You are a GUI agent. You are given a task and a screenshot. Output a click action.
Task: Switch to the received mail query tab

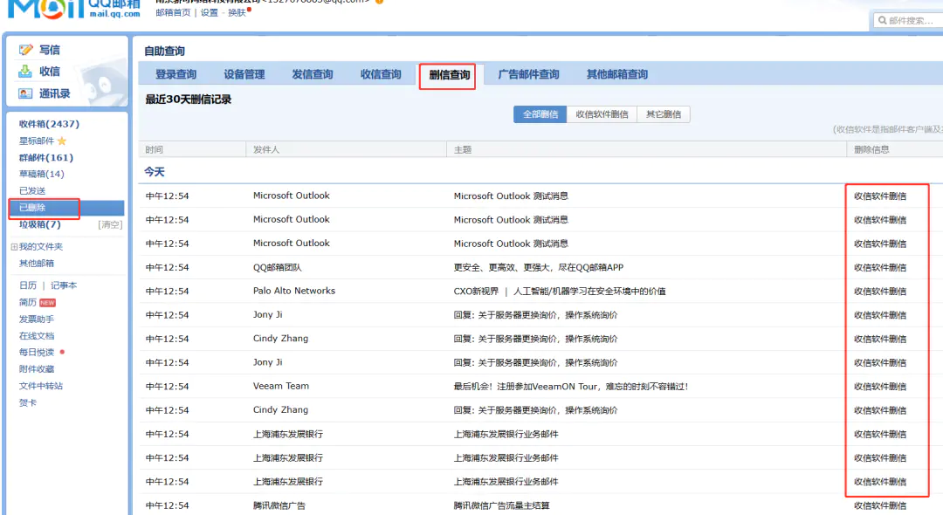tap(381, 74)
